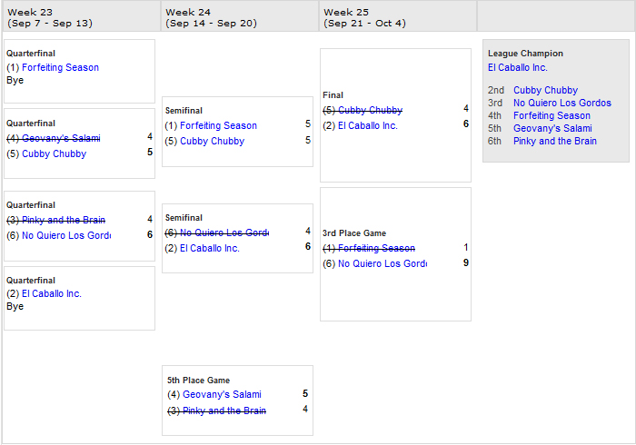Click El Caballo Inc. in Quarterfinal bye
This screenshot has width=636, height=445.
click(x=52, y=294)
